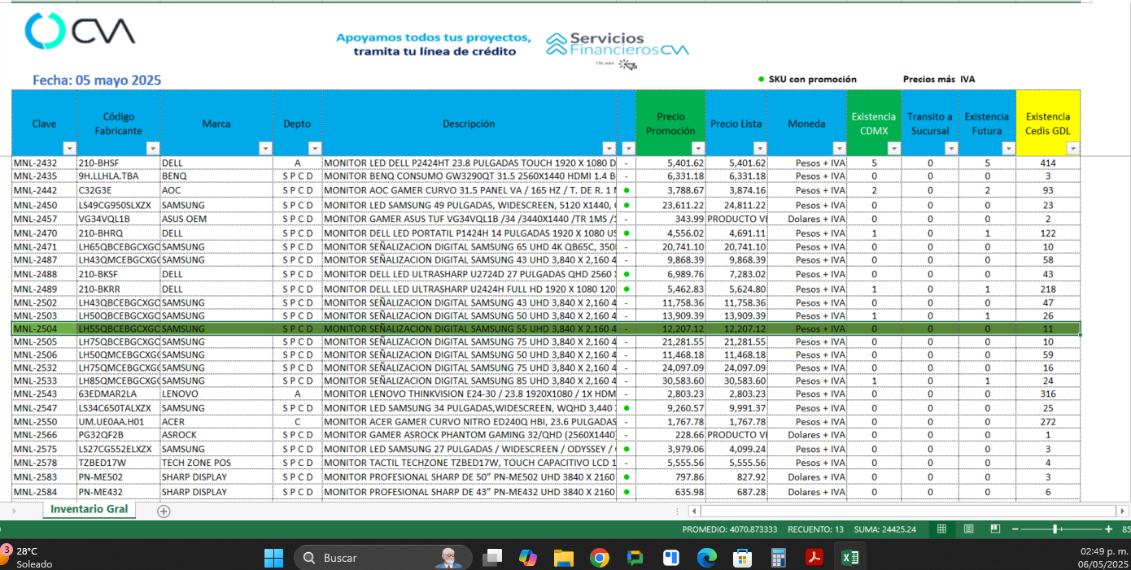Open Task View from the taskbar
The image size is (1131, 570).
[492, 558]
